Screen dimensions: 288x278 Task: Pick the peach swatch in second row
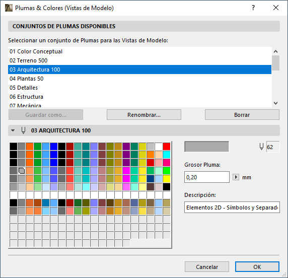click(x=158, y=155)
